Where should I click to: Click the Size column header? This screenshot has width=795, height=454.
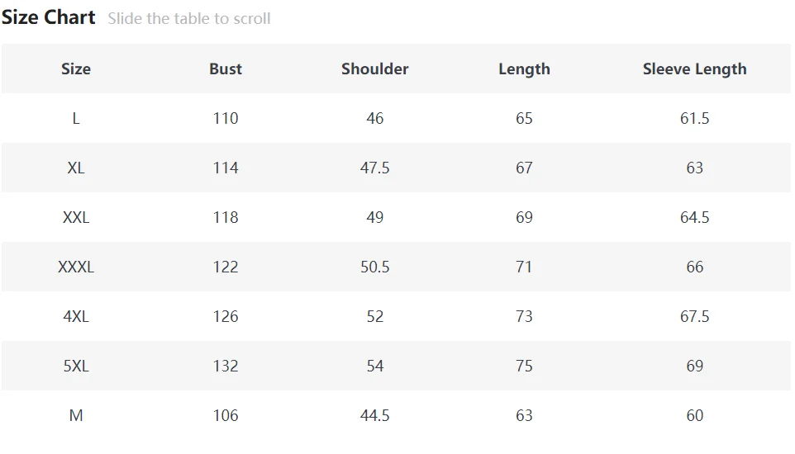pyautogui.click(x=76, y=69)
